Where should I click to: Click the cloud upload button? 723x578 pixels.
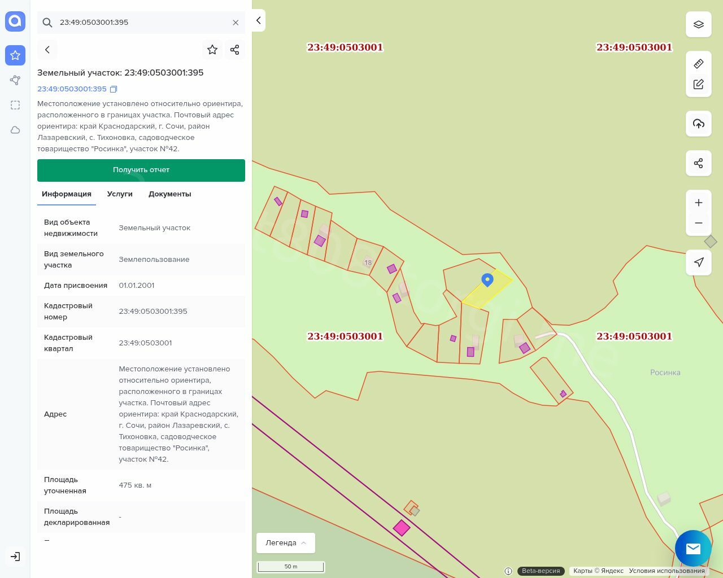pos(698,124)
